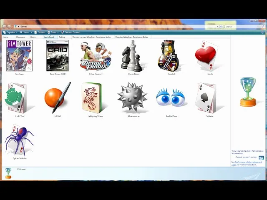
Task: Click the current system rating badge
Action: (261, 157)
